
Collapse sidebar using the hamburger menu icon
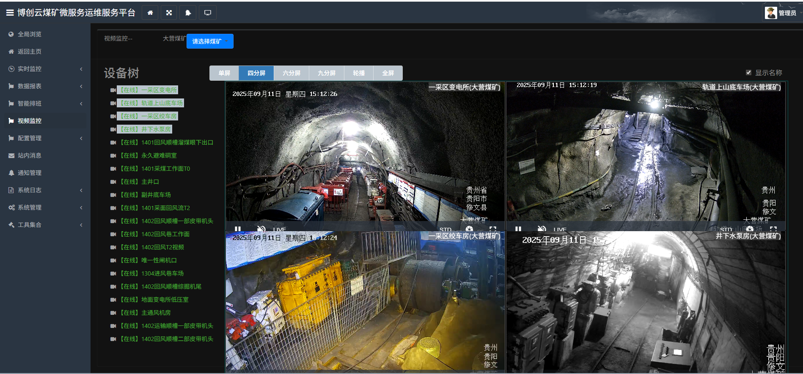tap(10, 13)
